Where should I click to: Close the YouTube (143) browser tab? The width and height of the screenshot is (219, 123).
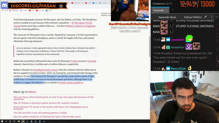tap(96, 3)
